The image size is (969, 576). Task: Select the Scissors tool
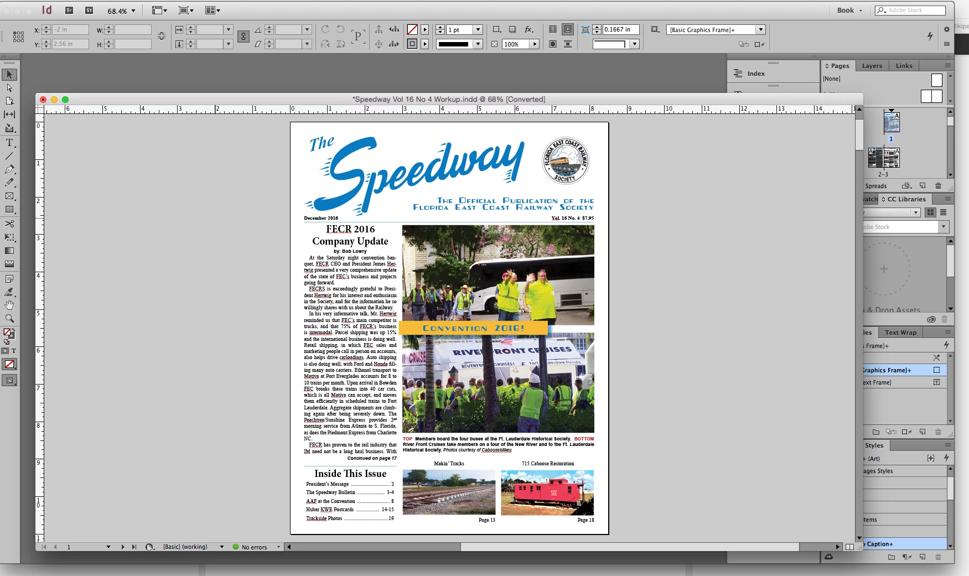coord(9,224)
